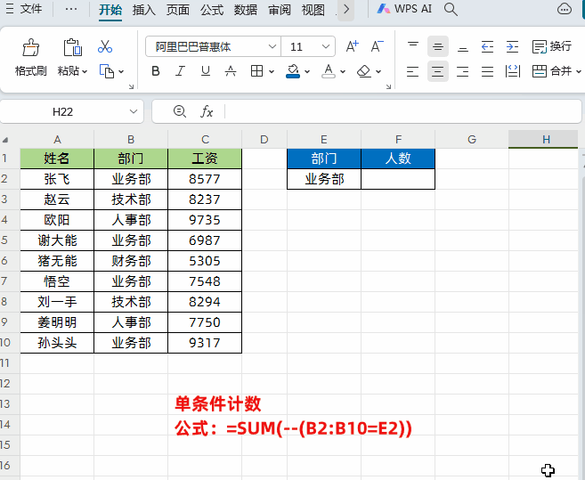Toggle Bold formatting
This screenshot has width=585, height=480.
tap(156, 71)
